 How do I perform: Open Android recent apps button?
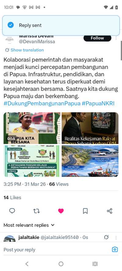coord(95,264)
